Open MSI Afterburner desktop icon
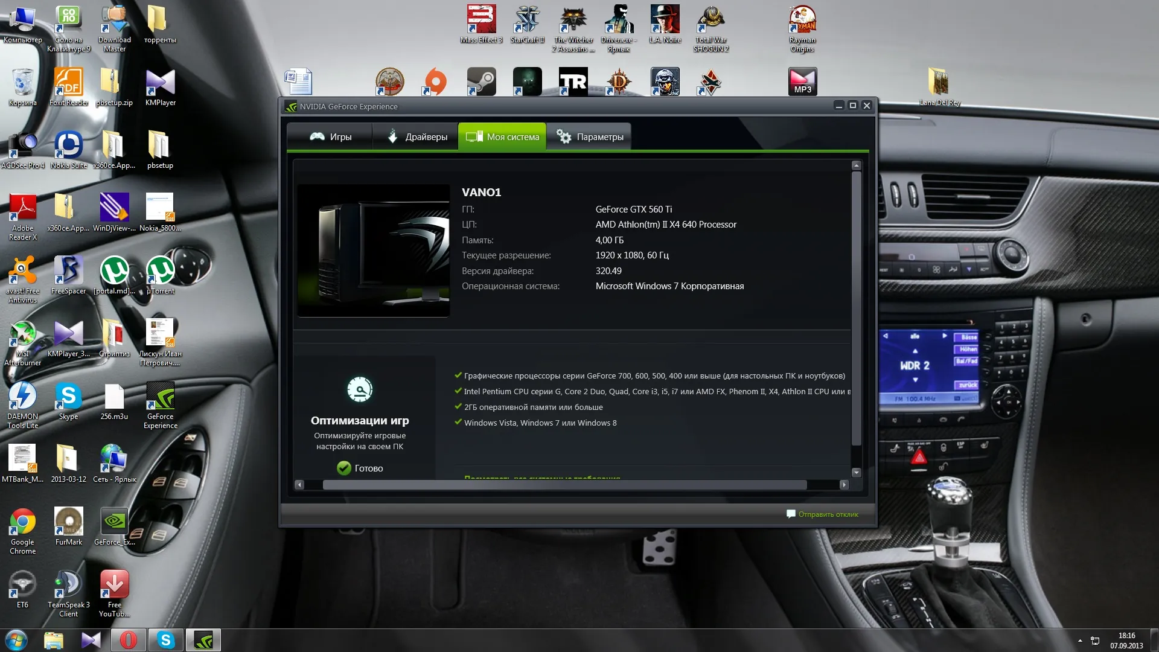Image resolution: width=1159 pixels, height=652 pixels. click(x=22, y=343)
